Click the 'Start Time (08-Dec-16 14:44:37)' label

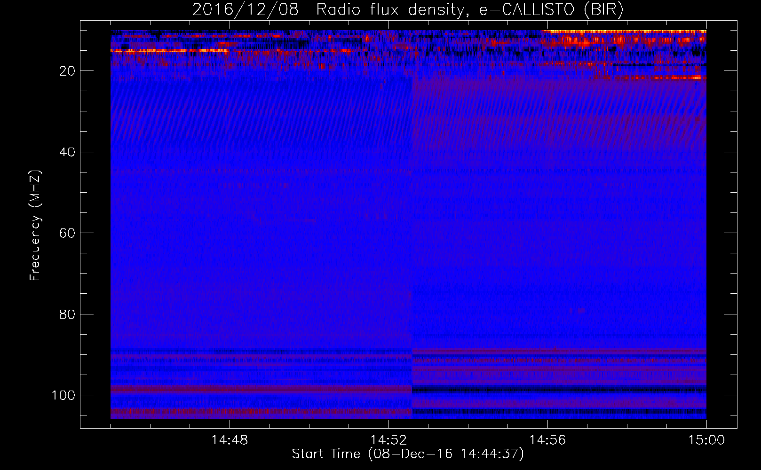[408, 454]
